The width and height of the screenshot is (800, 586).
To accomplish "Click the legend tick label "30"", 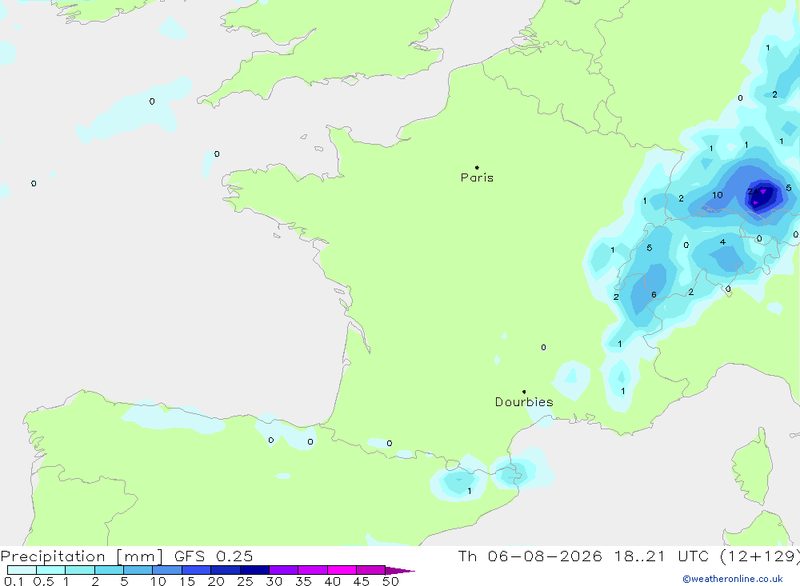I will click(x=274, y=581).
